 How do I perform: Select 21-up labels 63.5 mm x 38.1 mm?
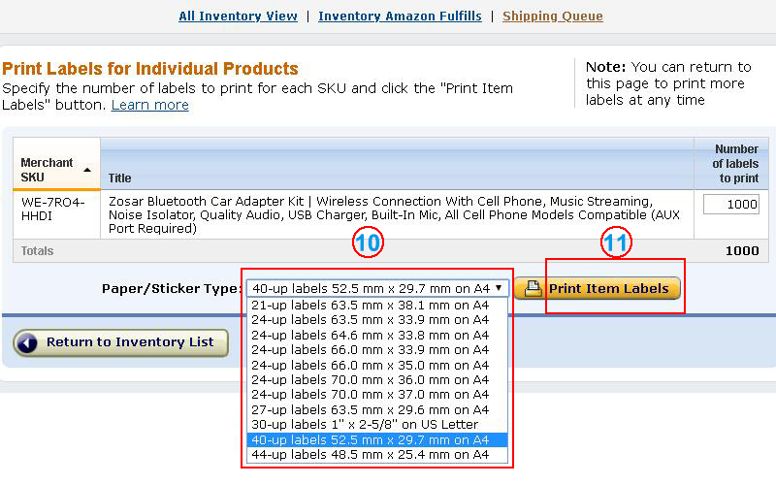coord(370,305)
